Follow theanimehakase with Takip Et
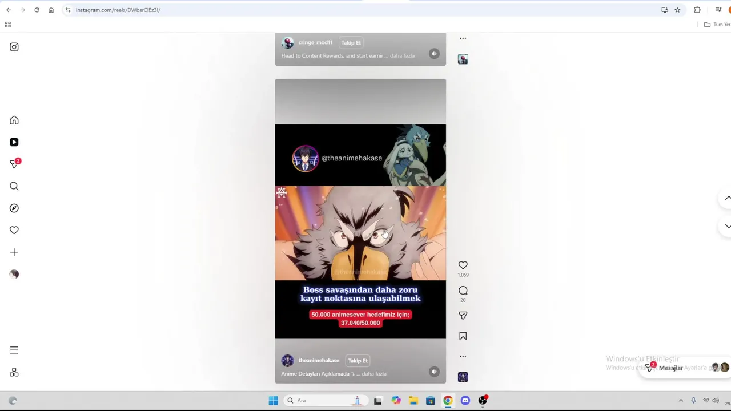This screenshot has height=411, width=731. tap(358, 361)
